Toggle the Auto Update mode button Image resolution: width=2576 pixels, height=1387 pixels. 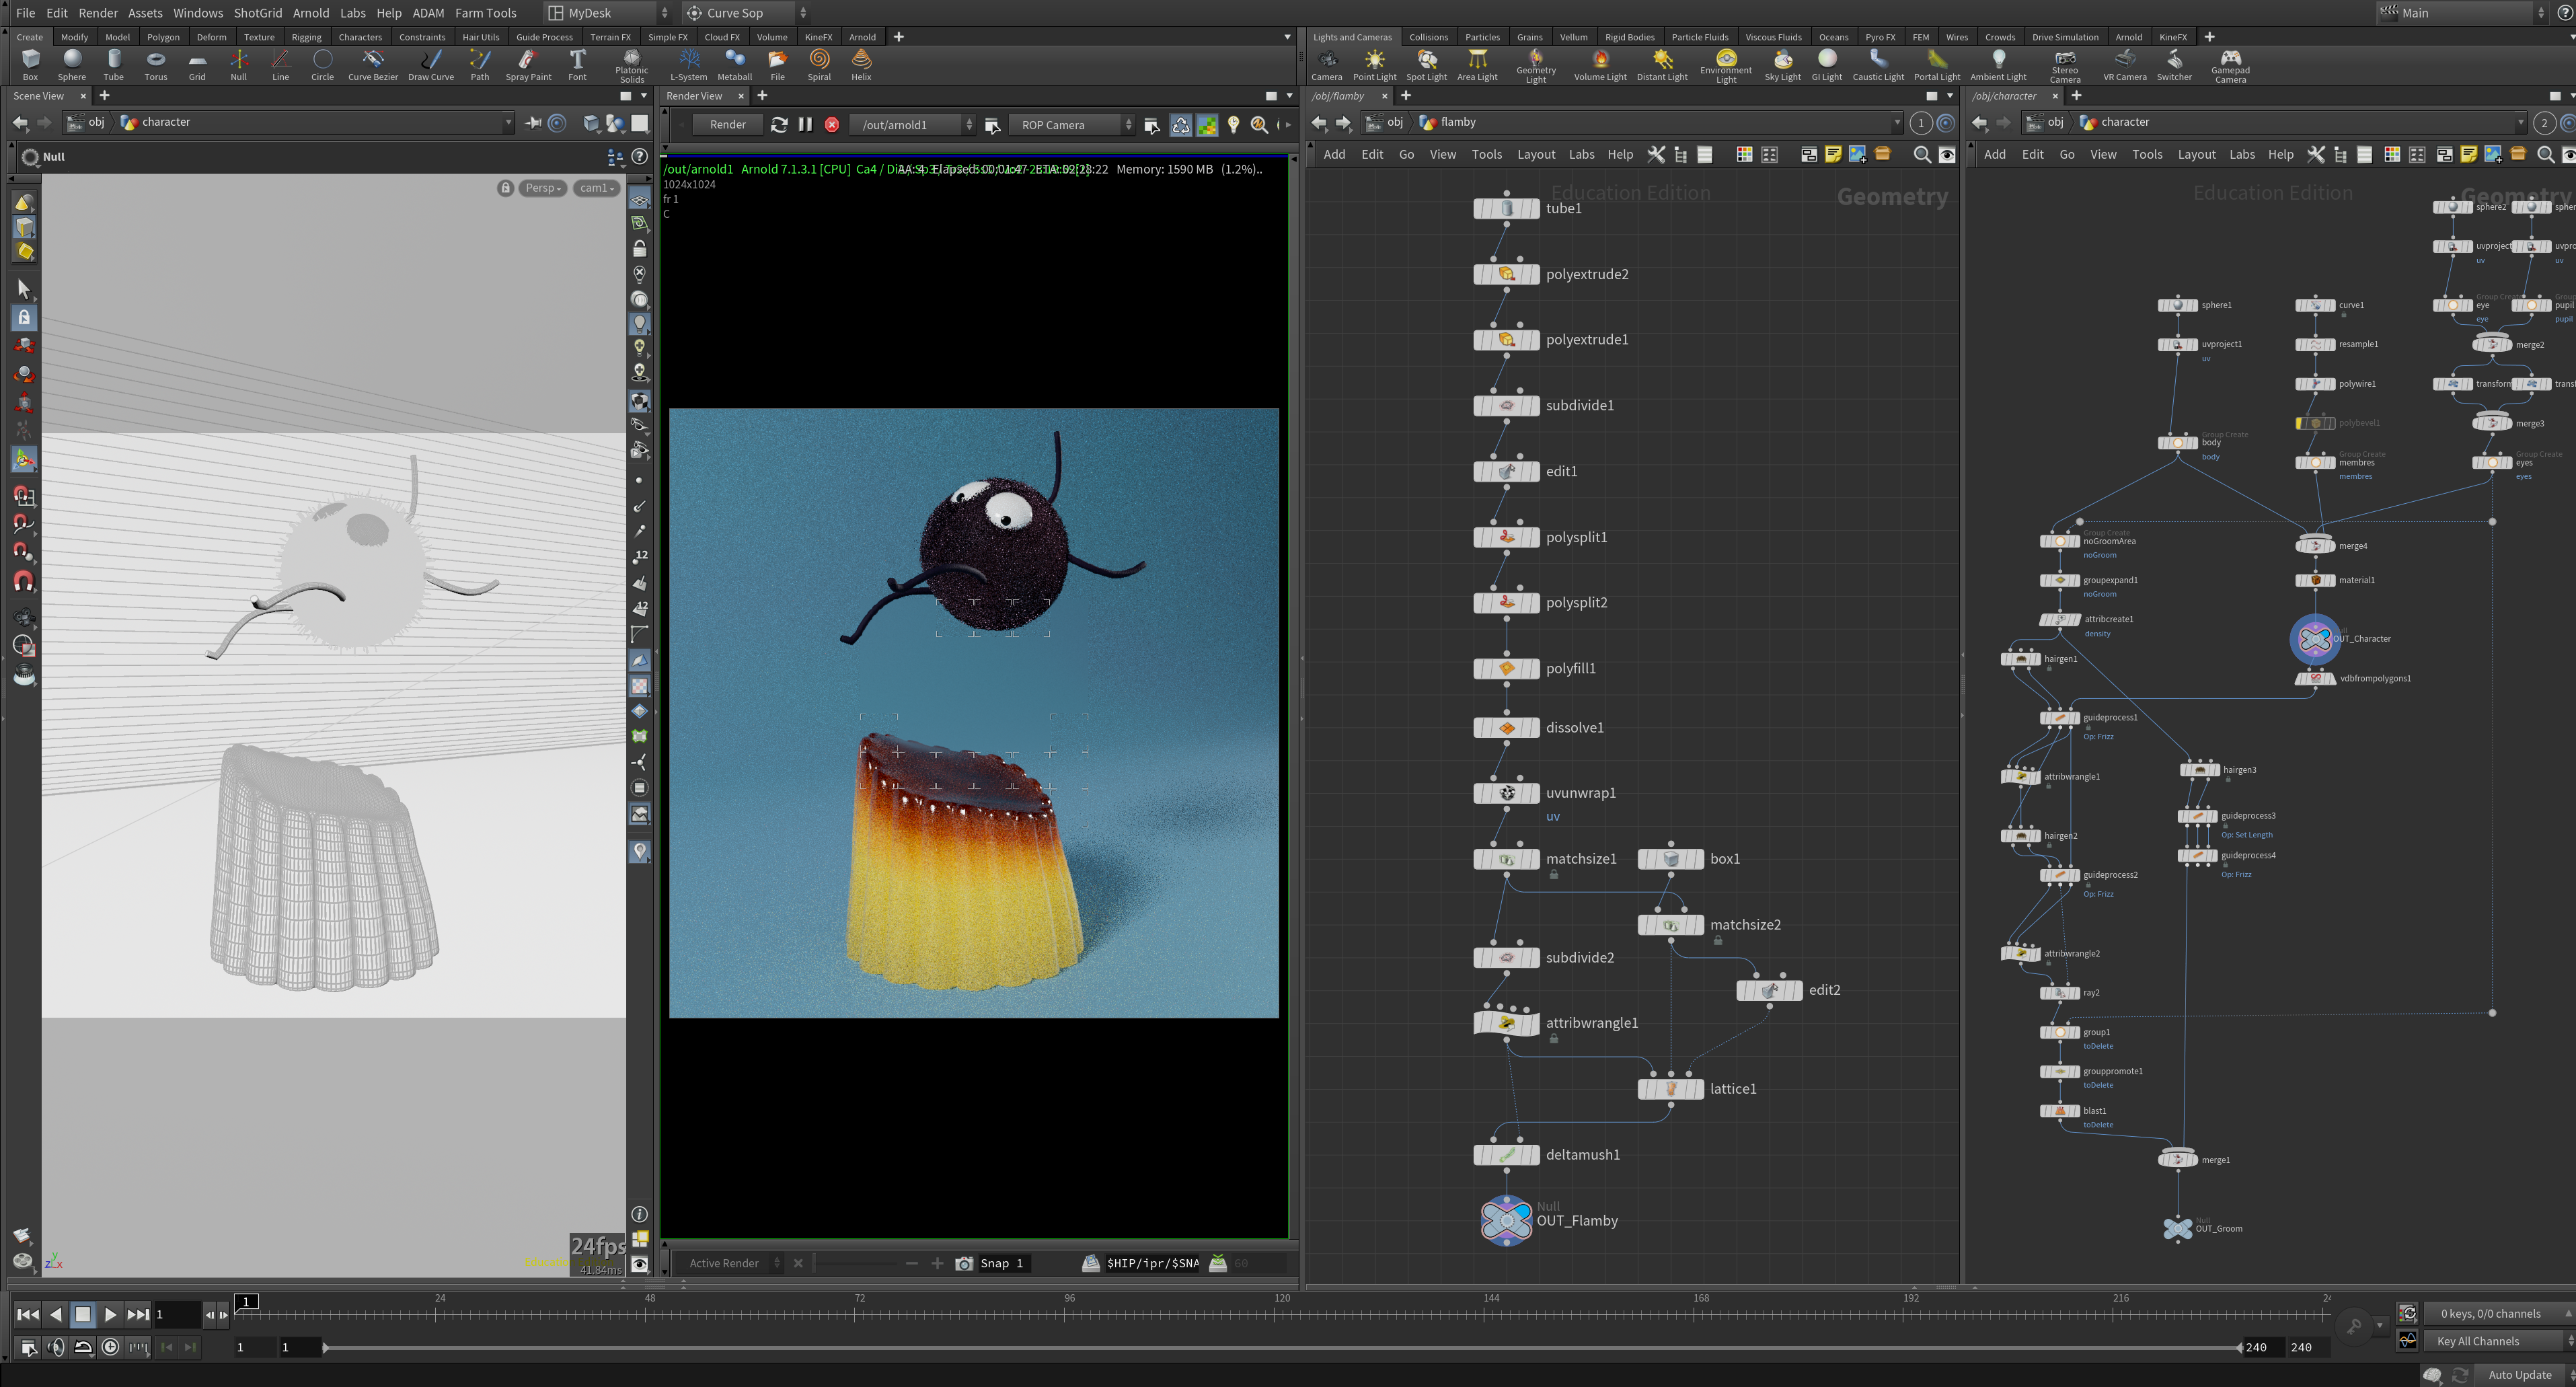click(2519, 1375)
